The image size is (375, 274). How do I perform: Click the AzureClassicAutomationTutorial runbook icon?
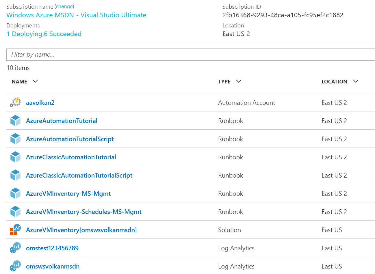click(15, 157)
